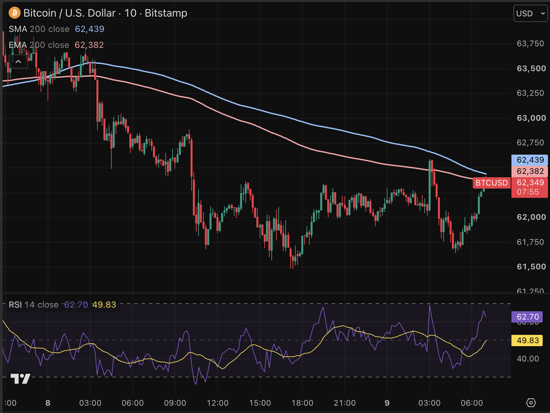Image resolution: width=550 pixels, height=413 pixels.
Task: Open chart settings via the hexagon gear icon
Action: (x=531, y=403)
